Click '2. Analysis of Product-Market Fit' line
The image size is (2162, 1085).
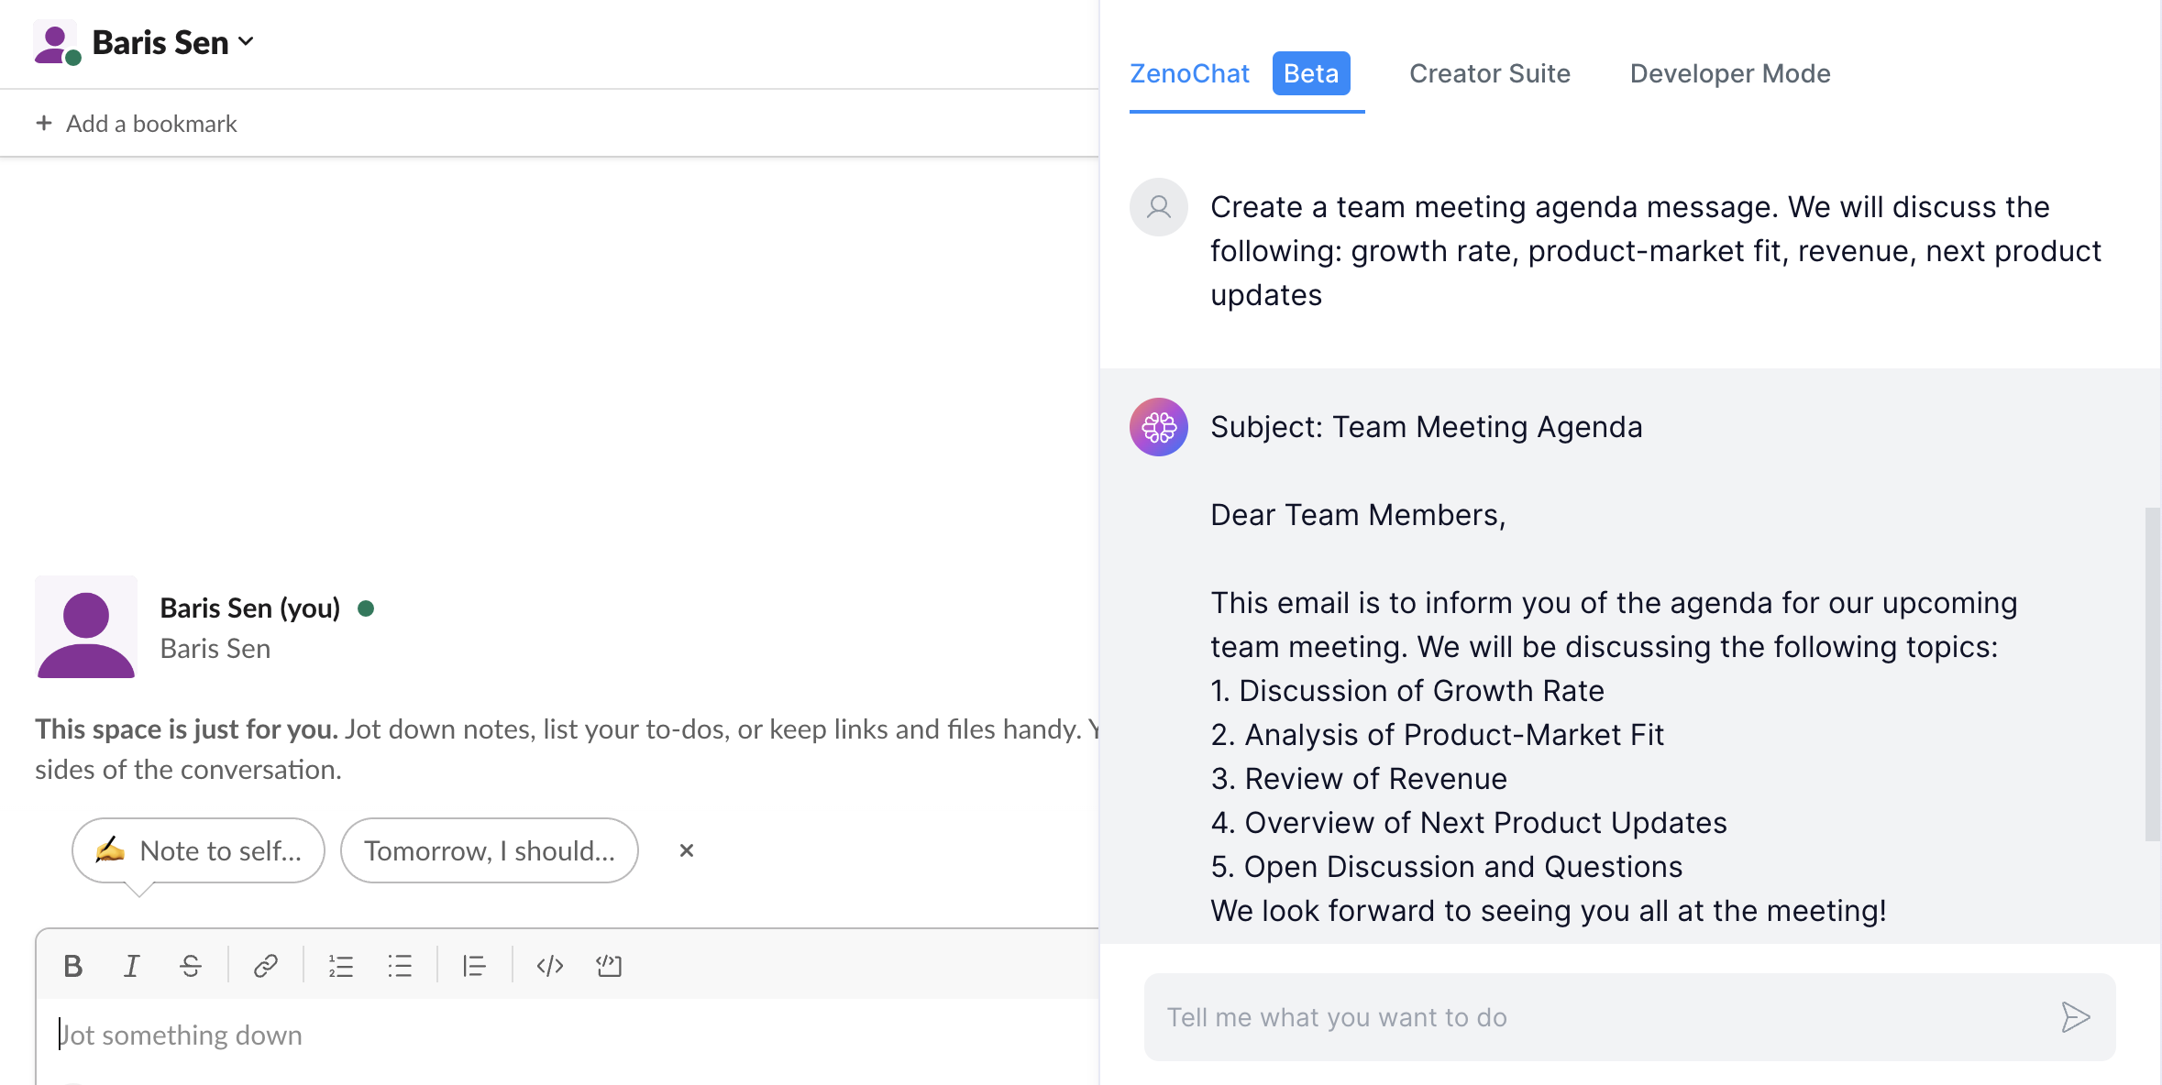[1438, 735]
